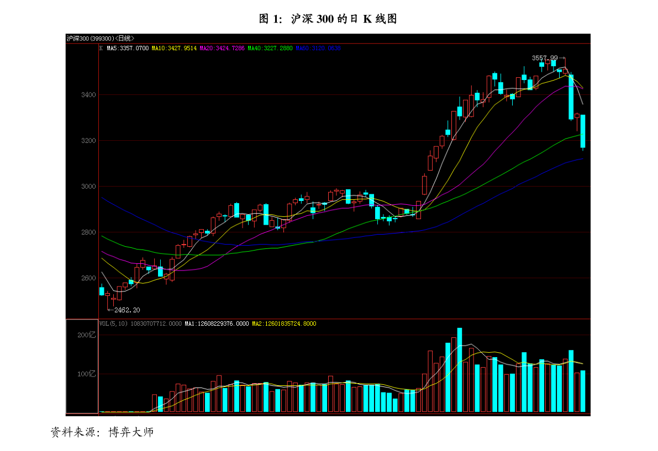Click the last cyan candlestick on the right

tap(583, 131)
